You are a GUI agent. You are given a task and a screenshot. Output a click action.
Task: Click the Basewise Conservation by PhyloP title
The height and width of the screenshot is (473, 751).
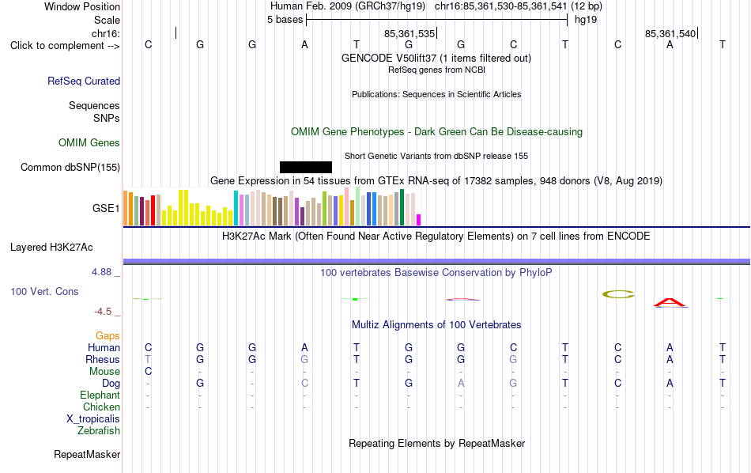coord(436,273)
